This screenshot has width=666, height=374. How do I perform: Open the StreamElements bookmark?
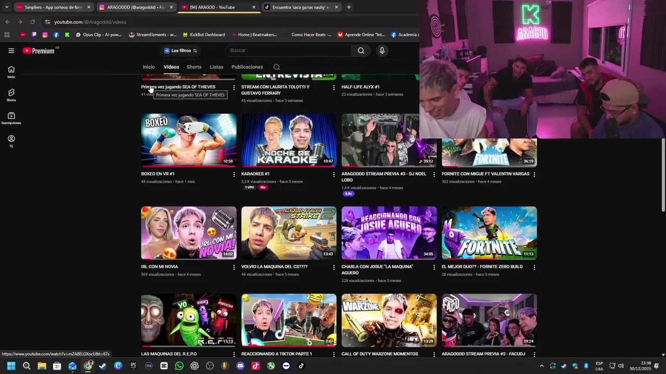pyautogui.click(x=153, y=35)
